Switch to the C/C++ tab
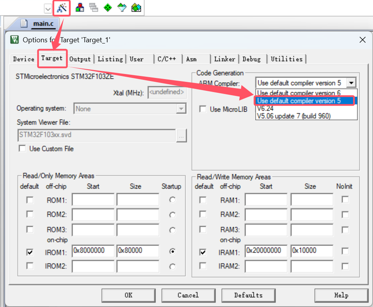373x307 pixels. click(x=167, y=59)
